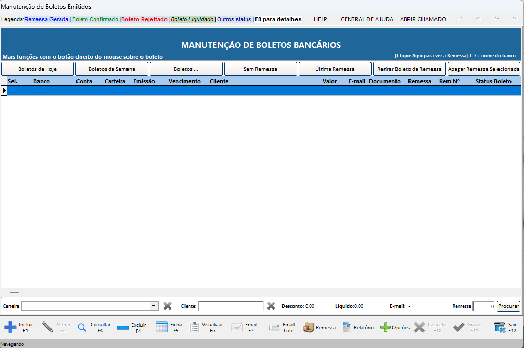
Task: Click the Boleto Rejeitado legend text
Action: (144, 19)
